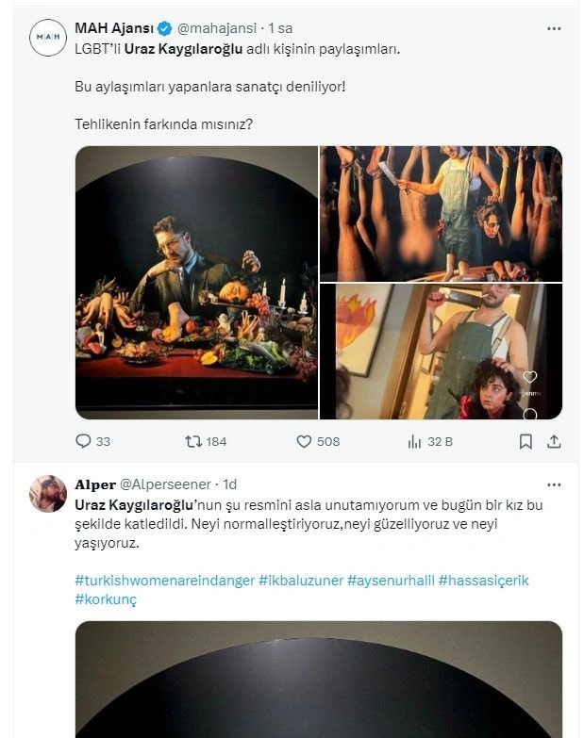Click the #korkunç hashtag
This screenshot has height=738, width=584.
(x=106, y=599)
